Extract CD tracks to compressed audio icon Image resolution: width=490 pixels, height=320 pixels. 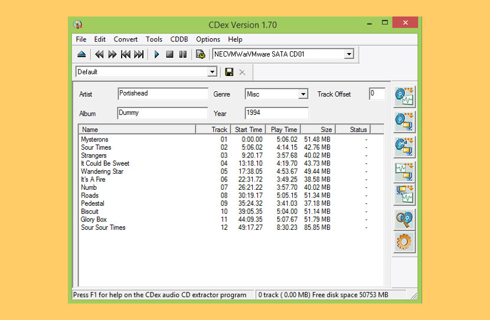(404, 121)
